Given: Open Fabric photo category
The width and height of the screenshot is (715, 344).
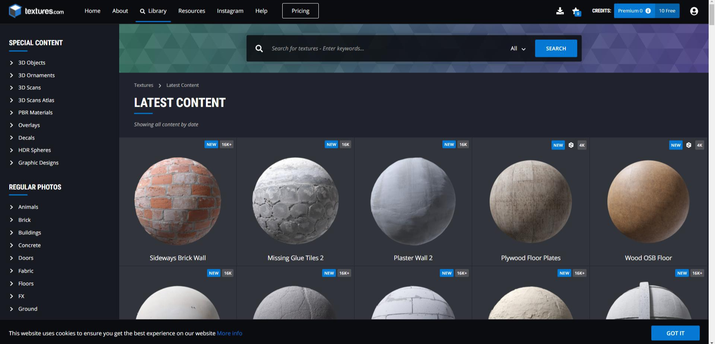Looking at the screenshot, I should pyautogui.click(x=26, y=271).
